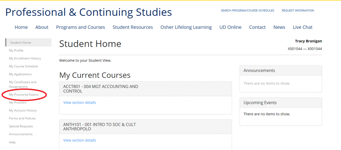The image size is (341, 150).
Task: Open UD Online navigation link
Action: pos(230,27)
